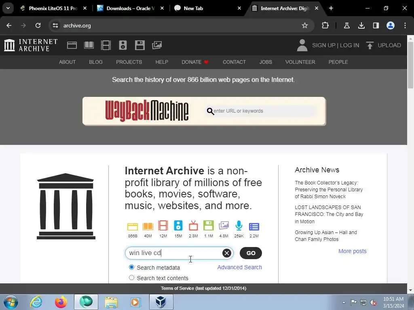Click the Upload arrow icon
414x310 pixels.
click(x=370, y=45)
